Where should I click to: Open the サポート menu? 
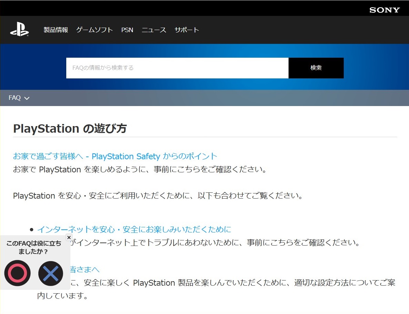[x=187, y=30]
